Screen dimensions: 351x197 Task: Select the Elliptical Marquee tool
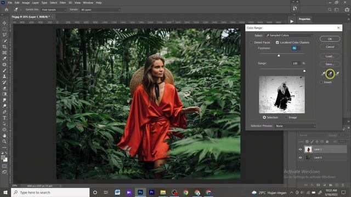click(4, 29)
